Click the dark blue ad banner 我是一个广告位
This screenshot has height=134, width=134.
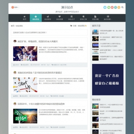tap(108, 80)
